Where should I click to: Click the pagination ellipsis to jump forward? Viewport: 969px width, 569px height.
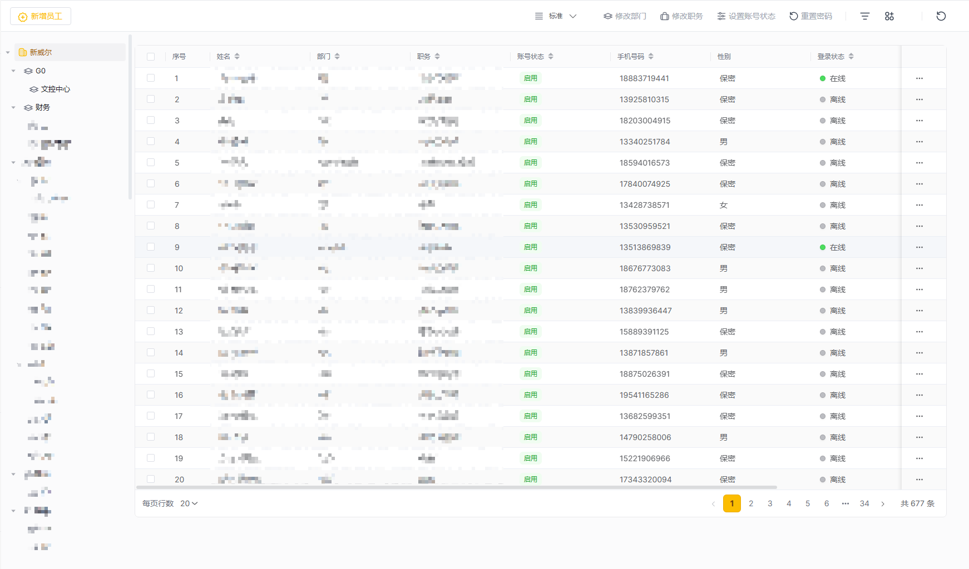pyautogui.click(x=846, y=503)
